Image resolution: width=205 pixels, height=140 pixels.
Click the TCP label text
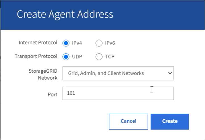(110, 57)
